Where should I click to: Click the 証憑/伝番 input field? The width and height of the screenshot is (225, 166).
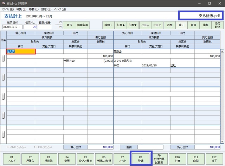[x=45, y=27]
